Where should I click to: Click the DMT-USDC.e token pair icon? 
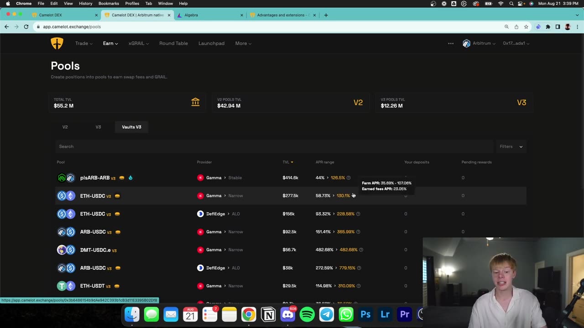click(66, 250)
